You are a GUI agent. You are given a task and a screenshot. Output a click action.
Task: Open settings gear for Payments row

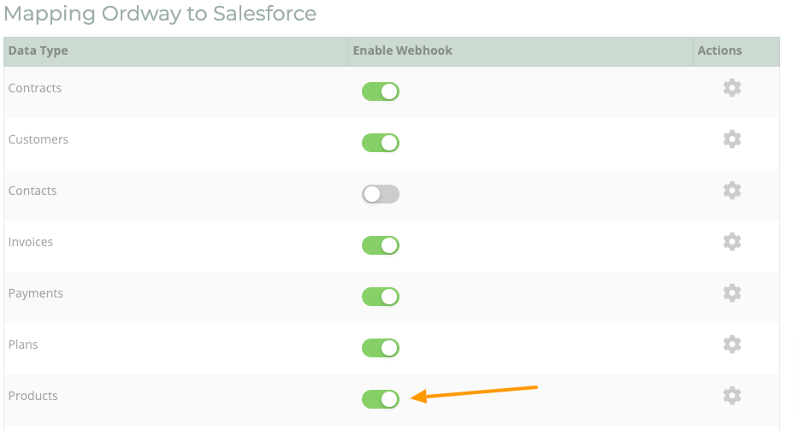pyautogui.click(x=731, y=293)
